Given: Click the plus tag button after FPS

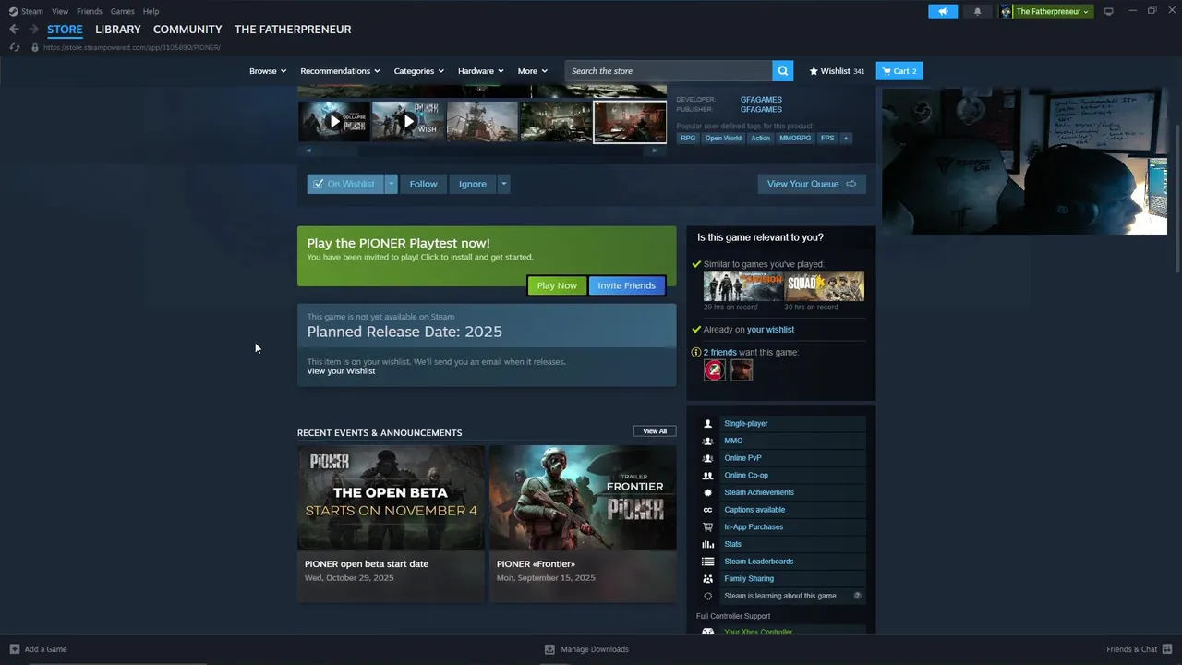Looking at the screenshot, I should coord(845,139).
